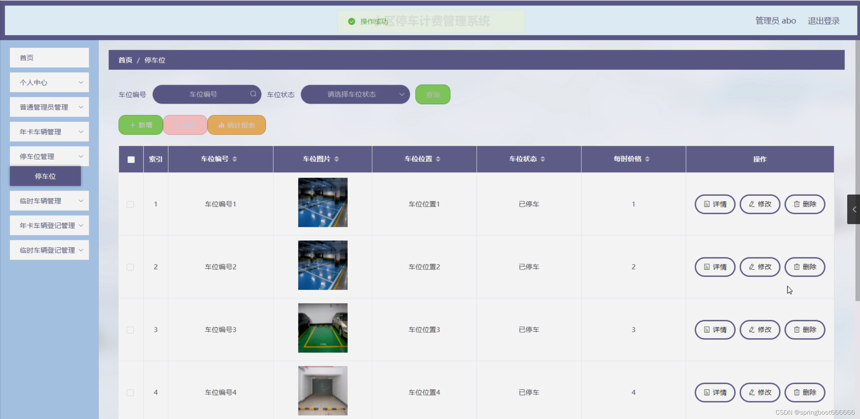Expand the 临时车辆管理 sidebar menu
Viewport: 860px width, 419px height.
[x=49, y=201]
